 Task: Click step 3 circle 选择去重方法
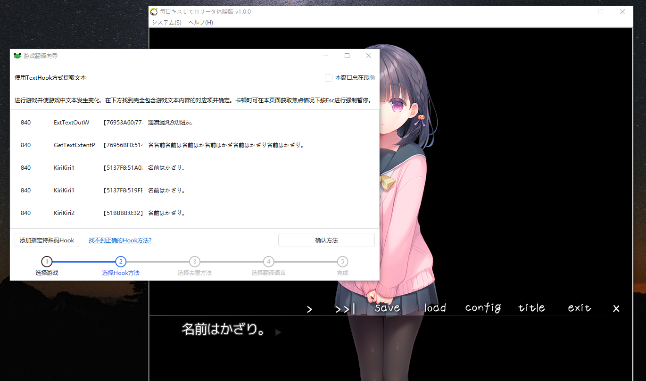194,262
